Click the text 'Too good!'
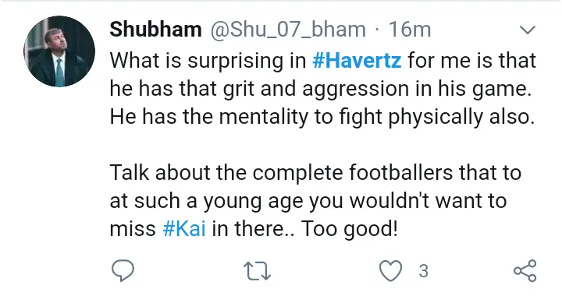 point(349,229)
